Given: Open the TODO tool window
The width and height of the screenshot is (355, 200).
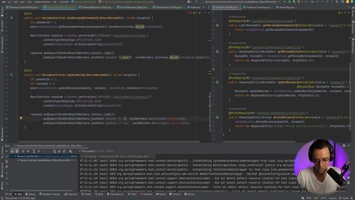Looking at the screenshot, I should 132,194.
